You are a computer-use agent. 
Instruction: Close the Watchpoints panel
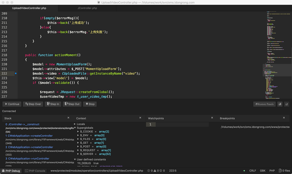(212, 118)
